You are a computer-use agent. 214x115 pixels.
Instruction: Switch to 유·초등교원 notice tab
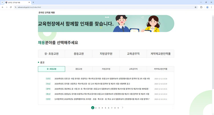click(52, 69)
